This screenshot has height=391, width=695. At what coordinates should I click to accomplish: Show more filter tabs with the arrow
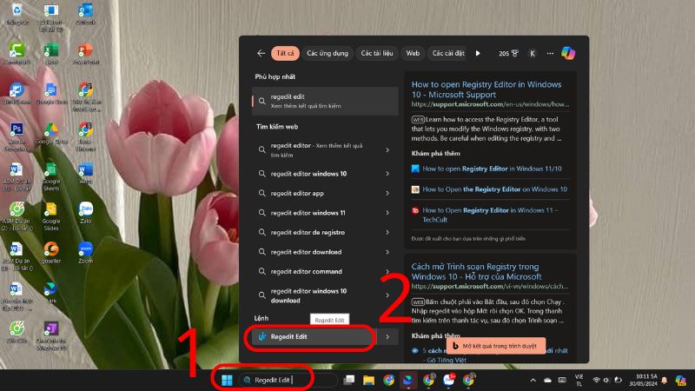478,53
